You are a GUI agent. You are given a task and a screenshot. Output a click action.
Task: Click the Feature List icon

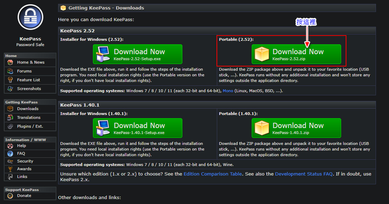coord(10,80)
